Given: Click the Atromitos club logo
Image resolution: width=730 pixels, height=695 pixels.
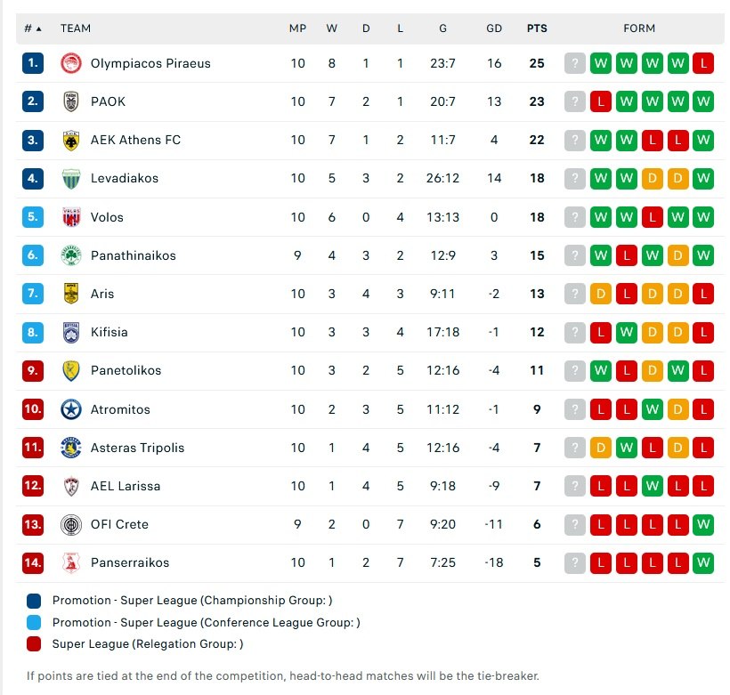Looking at the screenshot, I should point(71,409).
